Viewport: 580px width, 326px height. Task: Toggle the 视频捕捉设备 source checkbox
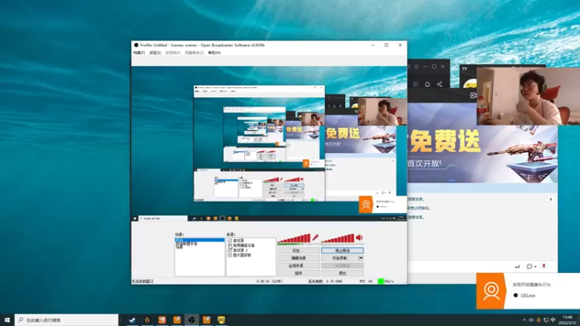[230, 246]
